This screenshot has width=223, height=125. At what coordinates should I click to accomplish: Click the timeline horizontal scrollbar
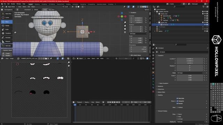pos(111,122)
